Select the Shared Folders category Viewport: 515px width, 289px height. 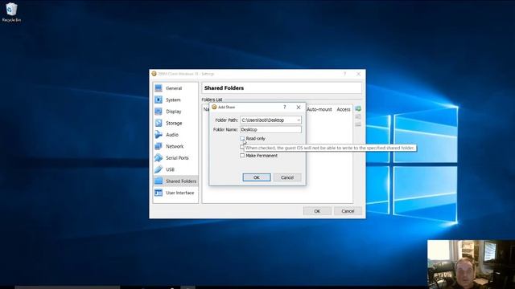point(175,181)
